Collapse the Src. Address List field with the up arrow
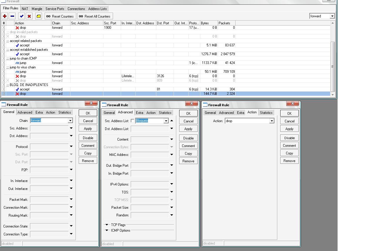The width and height of the screenshot is (376, 251). (x=172, y=120)
